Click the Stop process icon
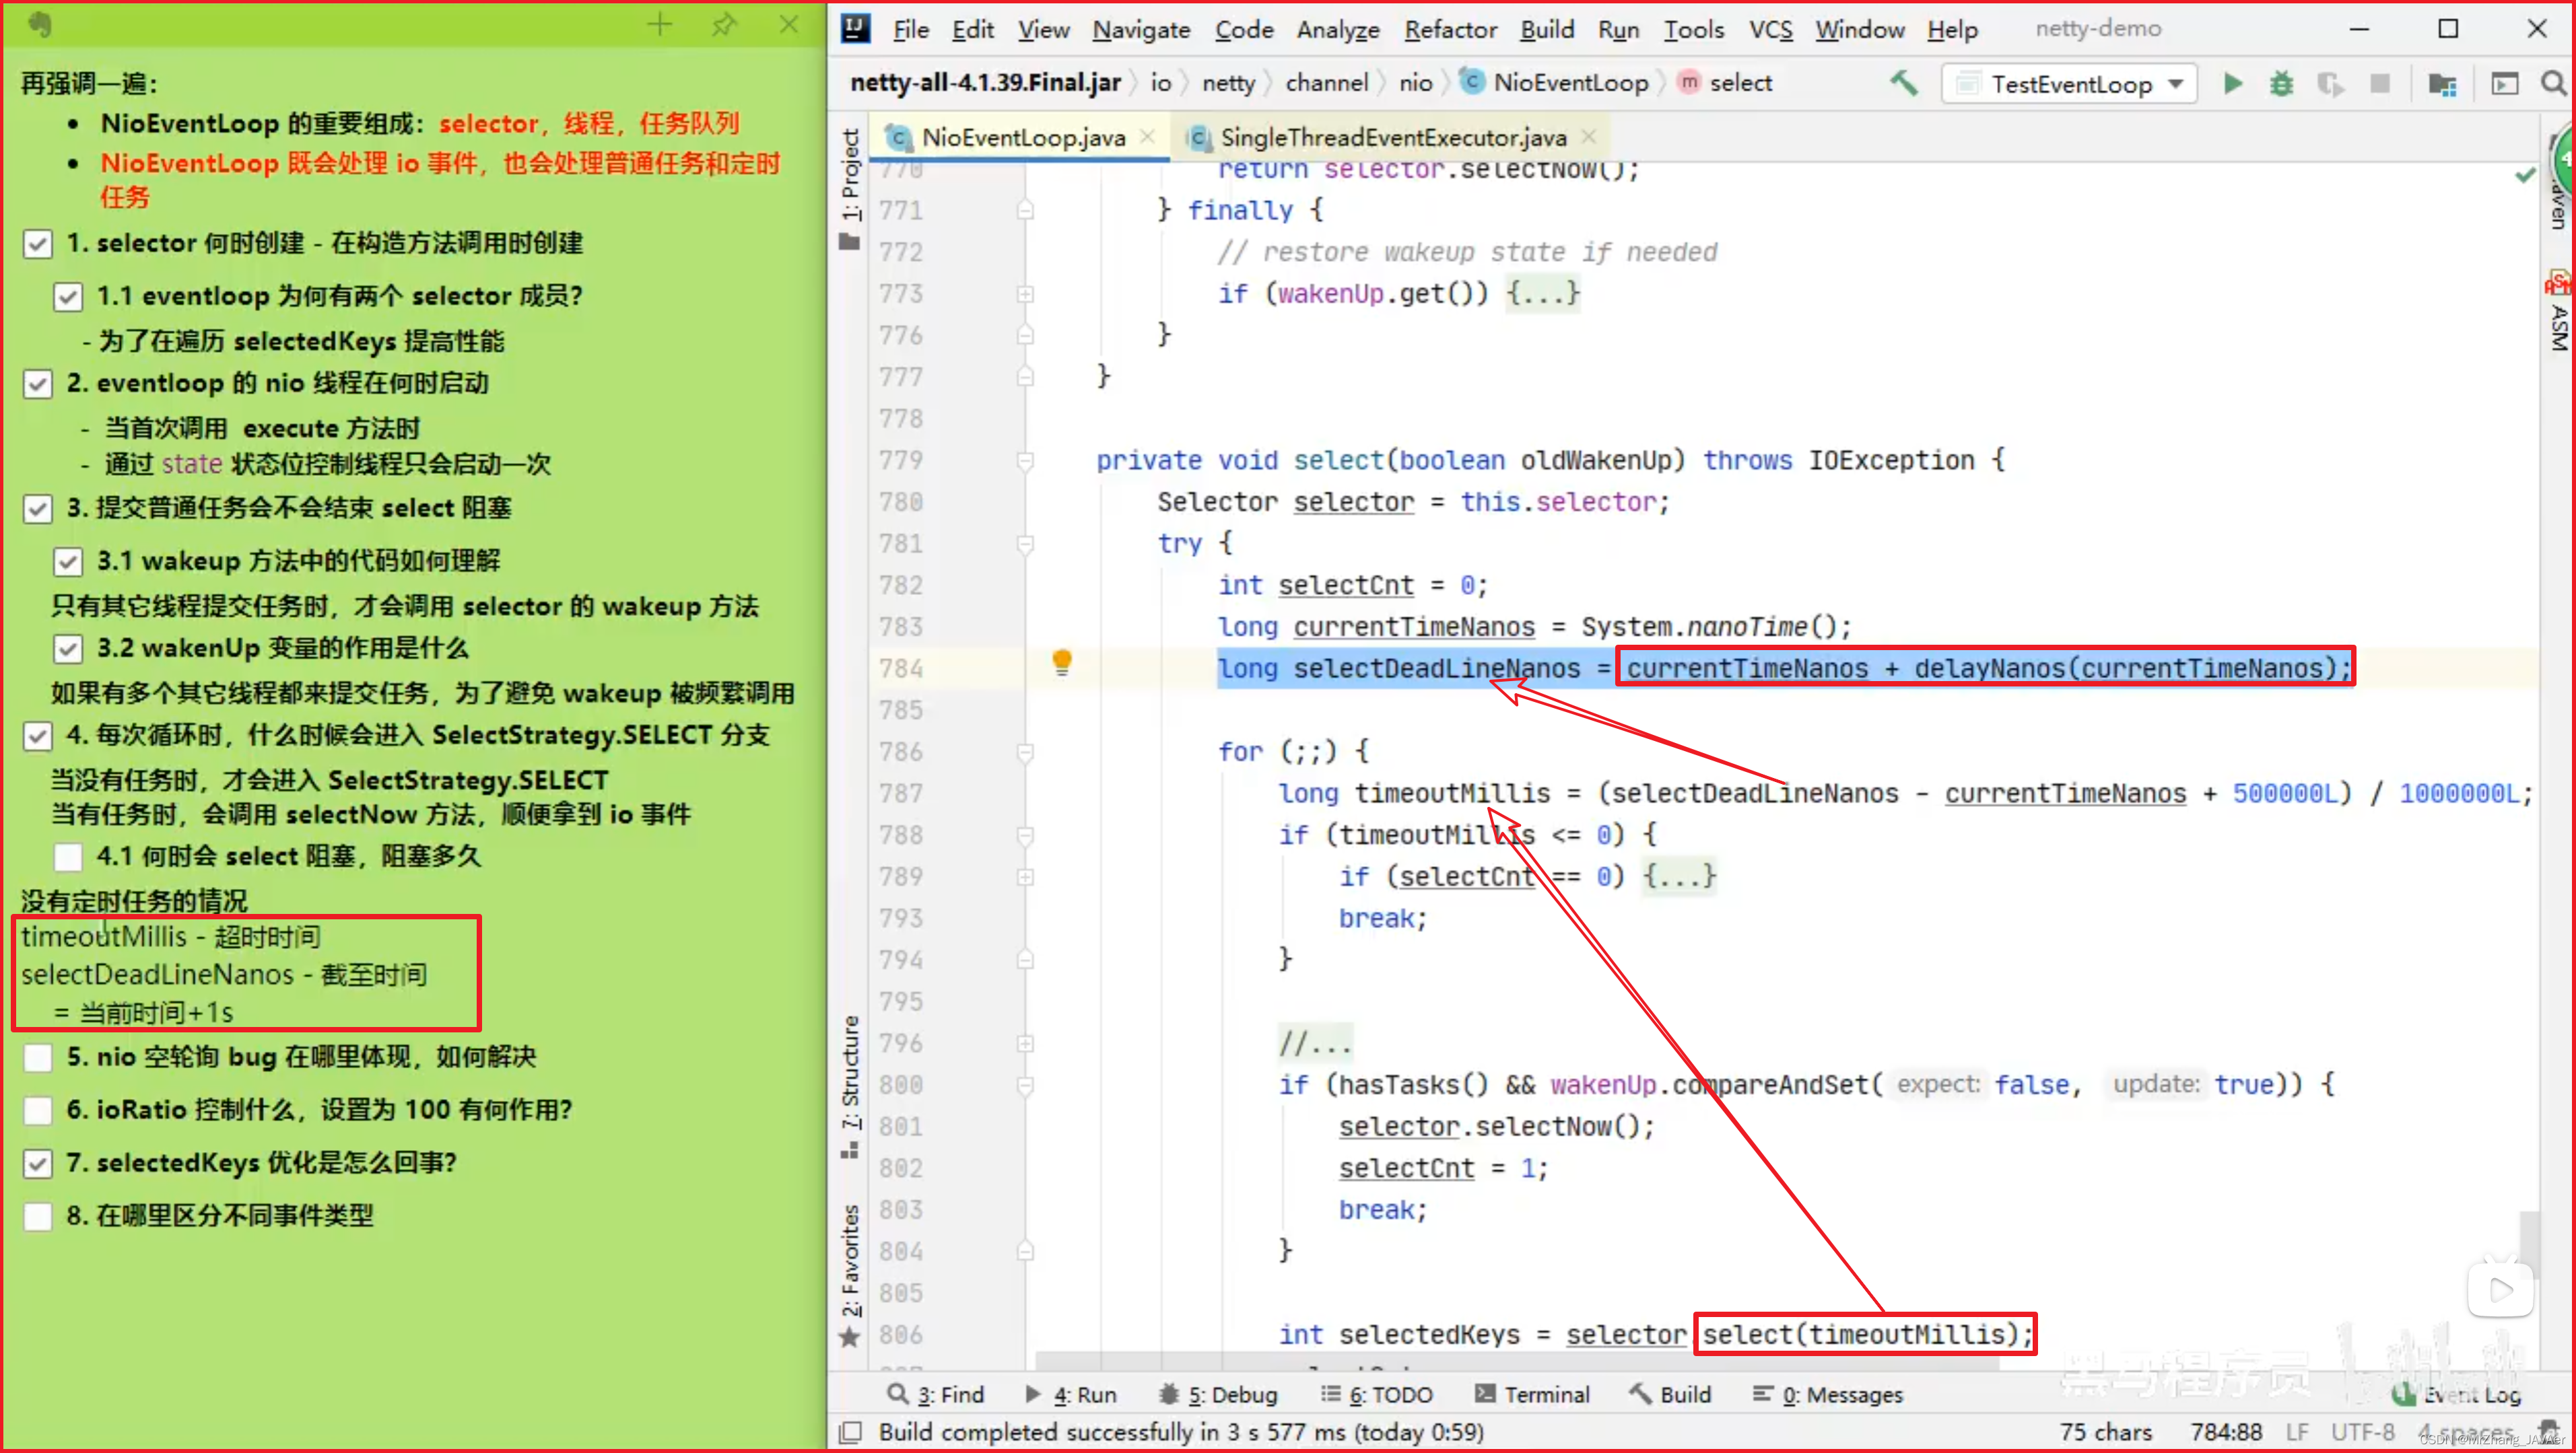 pos(2380,84)
